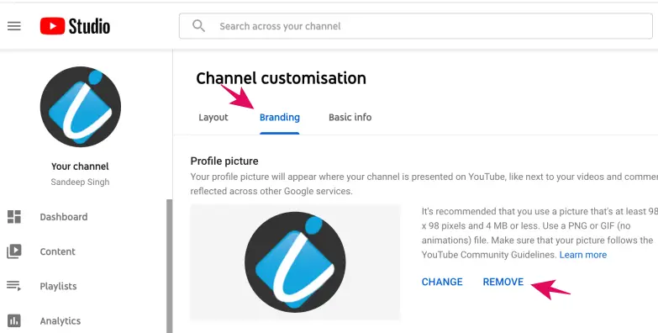658x333 pixels.
Task: Click the Channel customisation page title
Action: coord(282,78)
